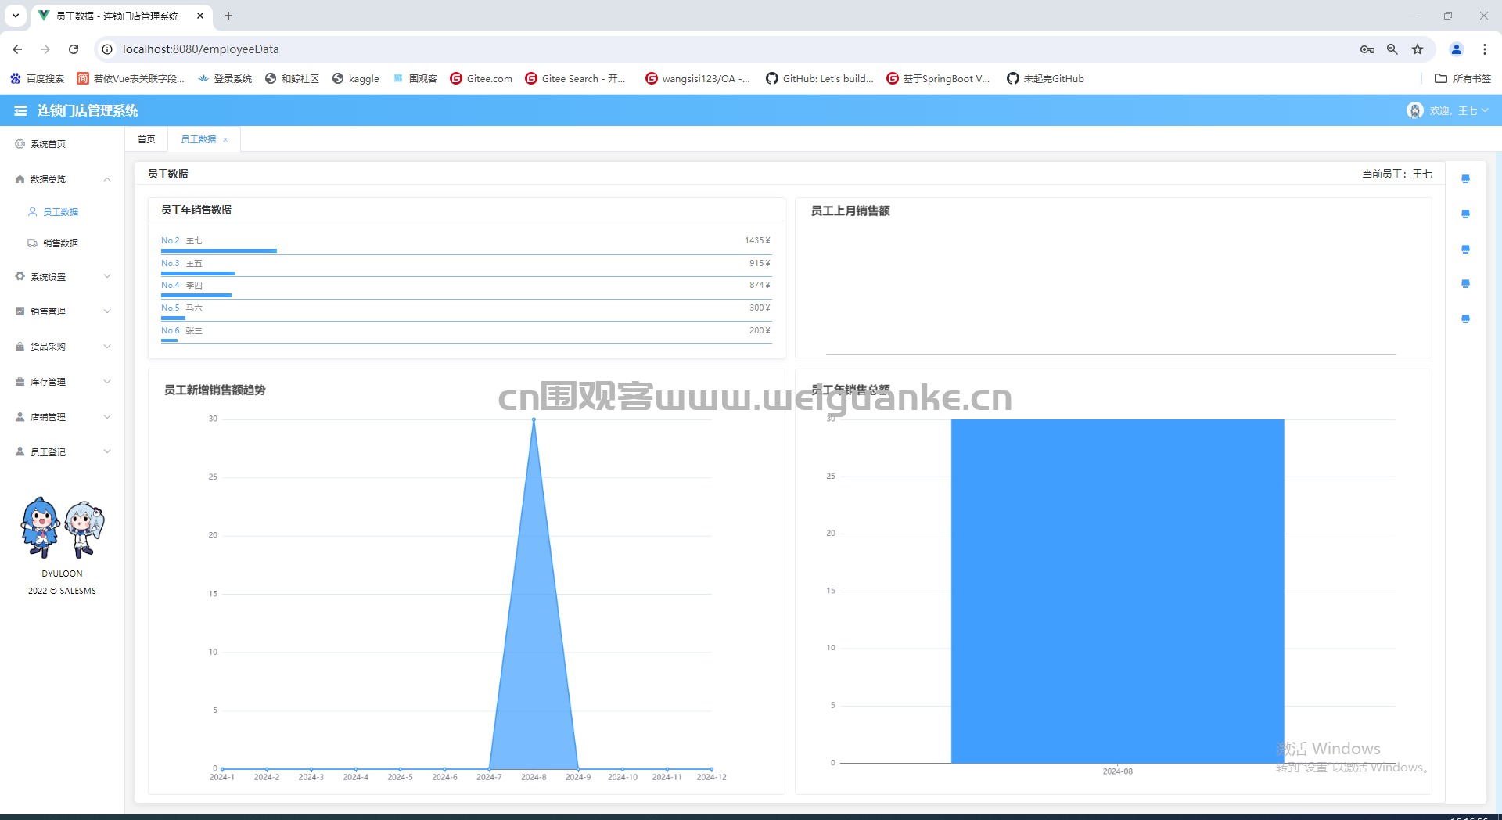The height and width of the screenshot is (820, 1502).
Task: Open the GitHub: Let's build bookmark
Action: coord(820,78)
